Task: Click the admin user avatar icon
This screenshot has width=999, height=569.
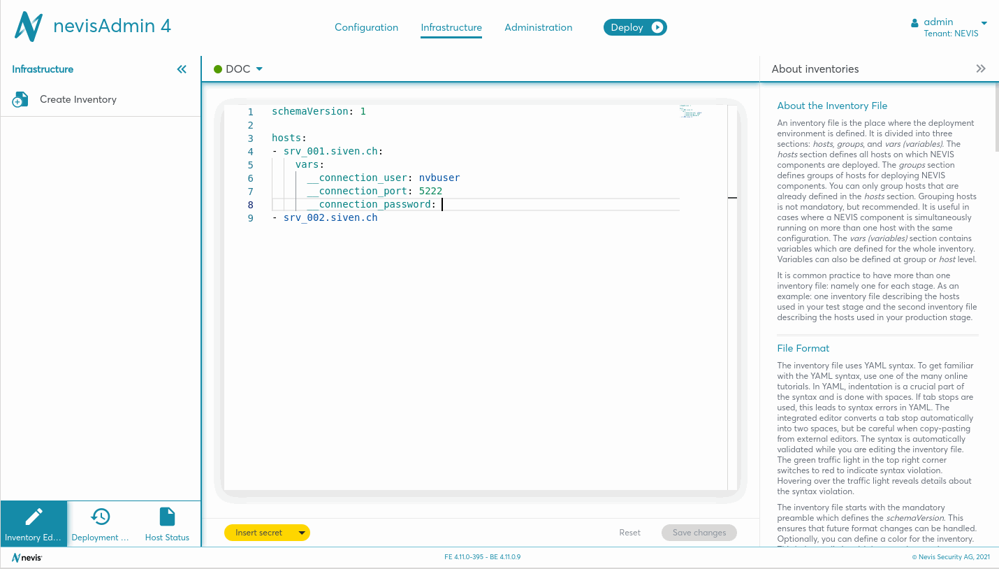Action: pos(914,23)
